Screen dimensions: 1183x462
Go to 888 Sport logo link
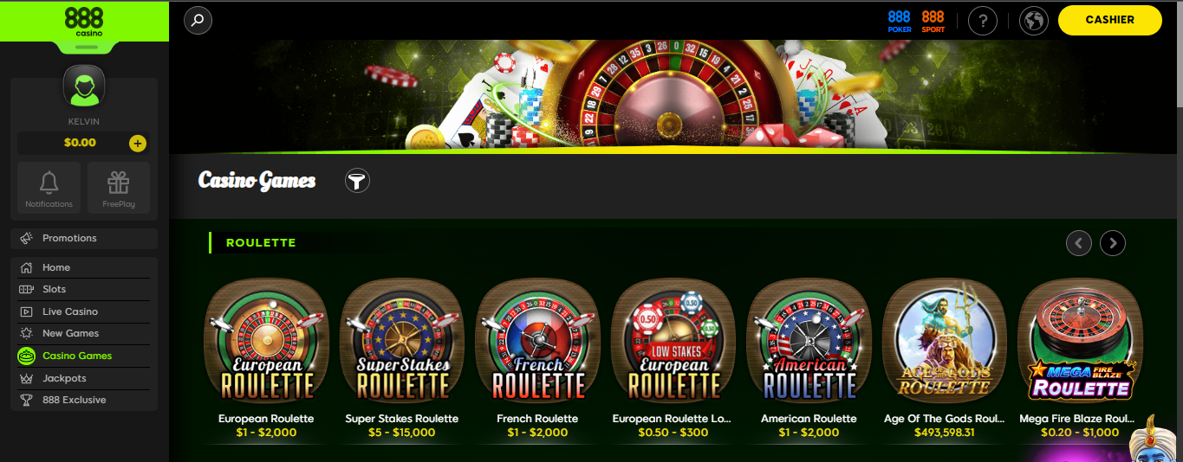pos(933,21)
